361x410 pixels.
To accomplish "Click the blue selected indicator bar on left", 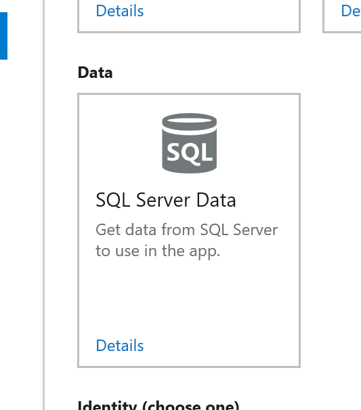I will [3, 36].
